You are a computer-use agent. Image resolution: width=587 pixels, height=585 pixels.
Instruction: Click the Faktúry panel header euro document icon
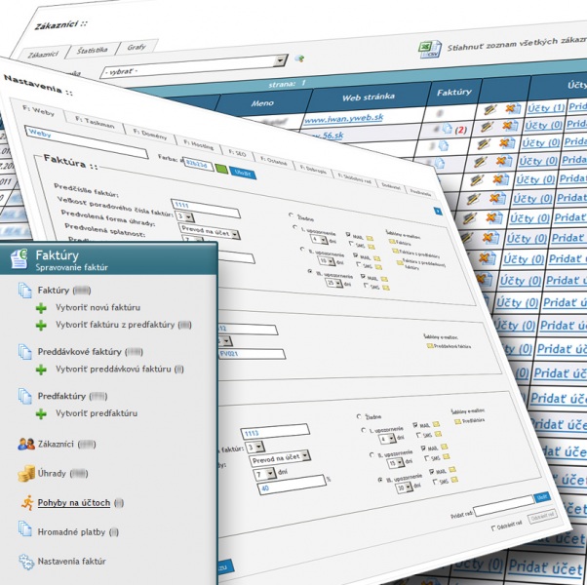[x=20, y=259]
